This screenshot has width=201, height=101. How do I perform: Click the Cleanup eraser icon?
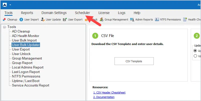click(4, 19)
